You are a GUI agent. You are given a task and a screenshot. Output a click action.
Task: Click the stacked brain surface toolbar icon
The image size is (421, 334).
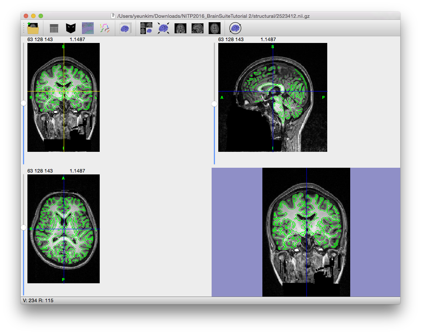pyautogui.click(x=125, y=29)
